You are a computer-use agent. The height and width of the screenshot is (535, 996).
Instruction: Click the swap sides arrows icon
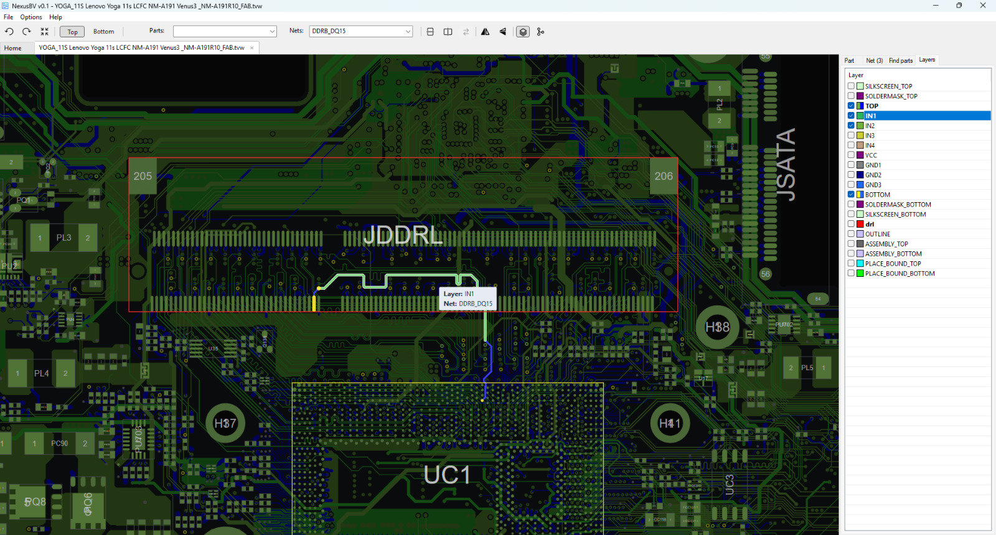click(x=466, y=32)
